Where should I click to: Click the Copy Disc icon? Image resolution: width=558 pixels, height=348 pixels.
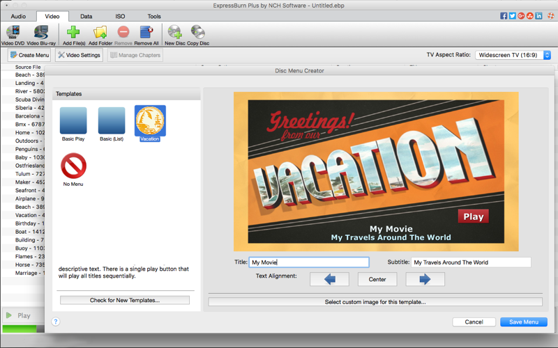point(197,32)
